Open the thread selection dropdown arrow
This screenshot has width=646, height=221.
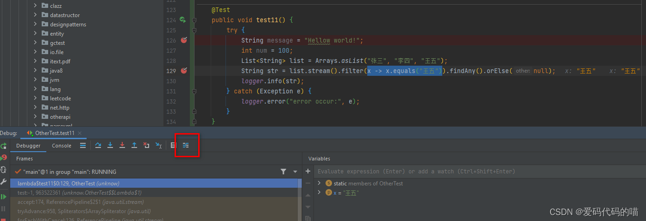click(x=295, y=172)
